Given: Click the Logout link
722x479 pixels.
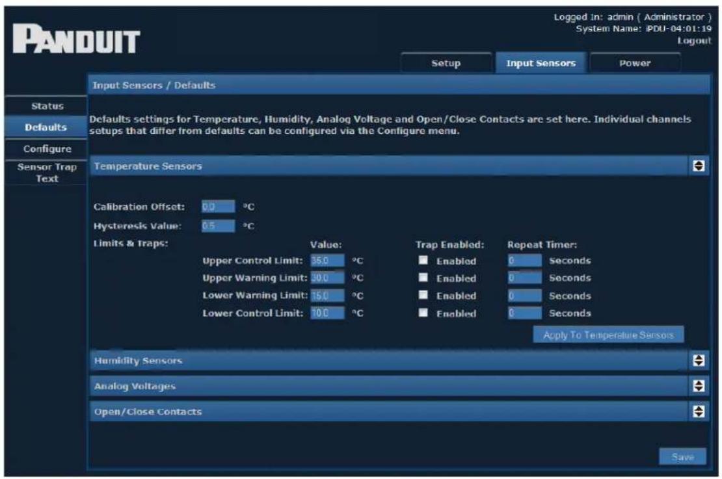Looking at the screenshot, I should (694, 41).
